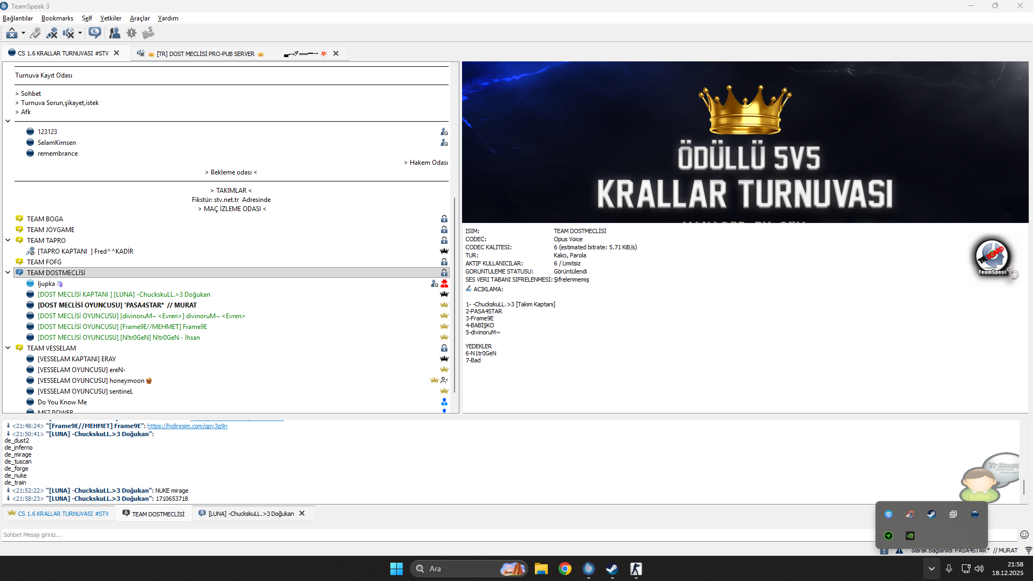Open the Self menu
The width and height of the screenshot is (1033, 581).
[x=87, y=18]
